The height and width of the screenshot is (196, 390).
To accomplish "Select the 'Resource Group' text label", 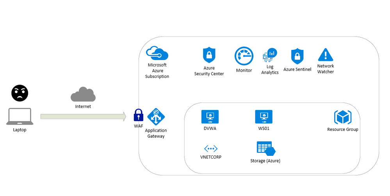I will 343,129.
